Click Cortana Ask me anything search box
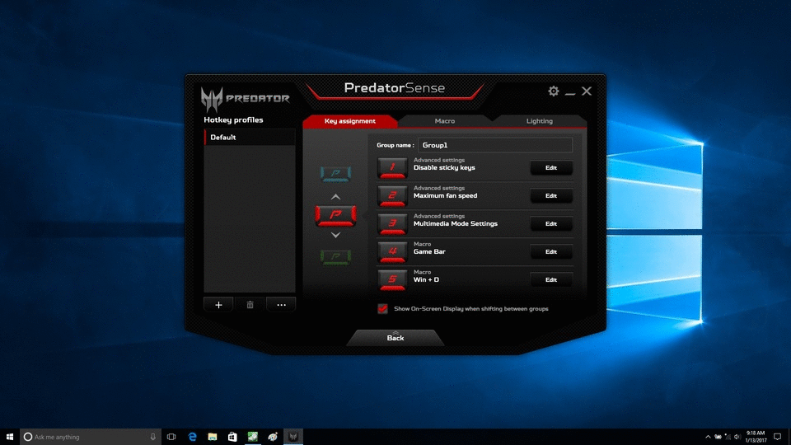The height and width of the screenshot is (445, 791). tap(91, 437)
